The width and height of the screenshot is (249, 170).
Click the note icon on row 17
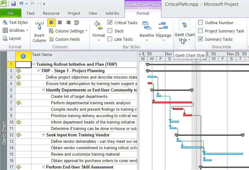point(19,167)
